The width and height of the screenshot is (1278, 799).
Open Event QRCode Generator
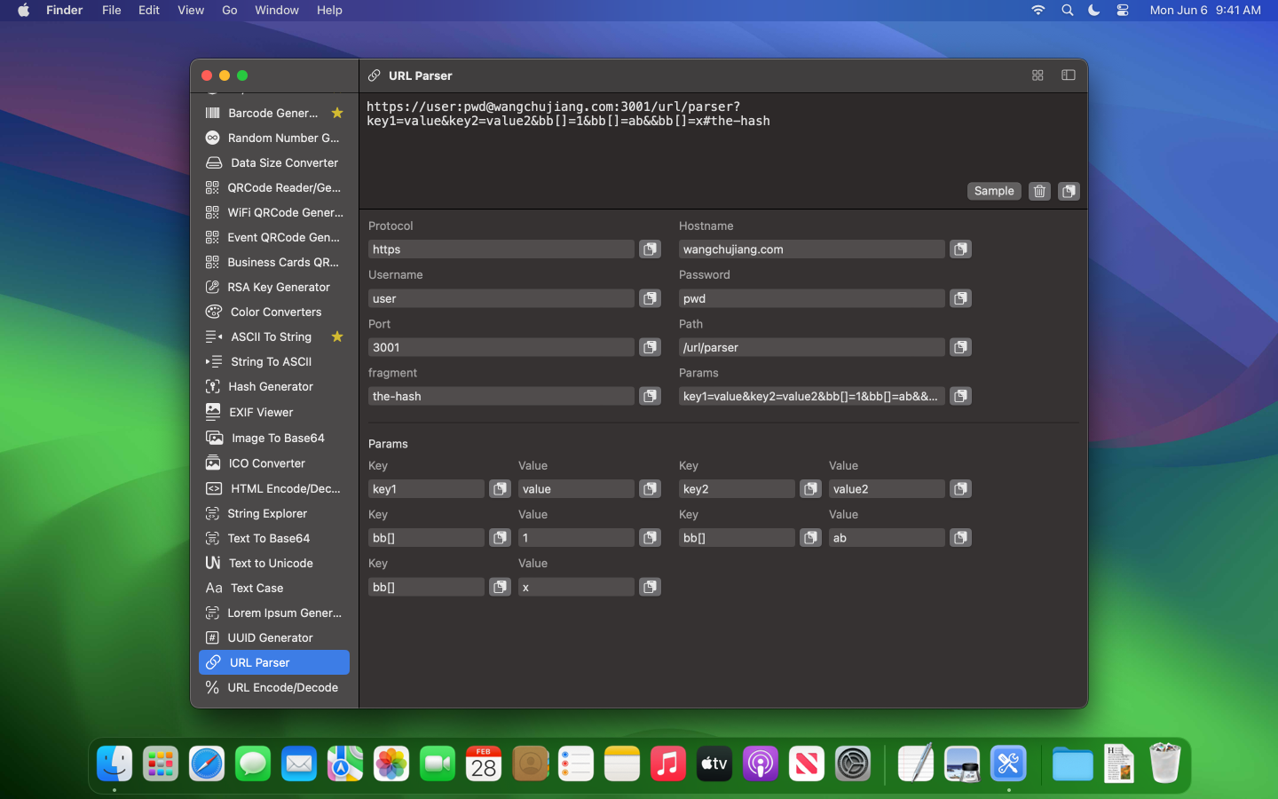[x=274, y=237]
